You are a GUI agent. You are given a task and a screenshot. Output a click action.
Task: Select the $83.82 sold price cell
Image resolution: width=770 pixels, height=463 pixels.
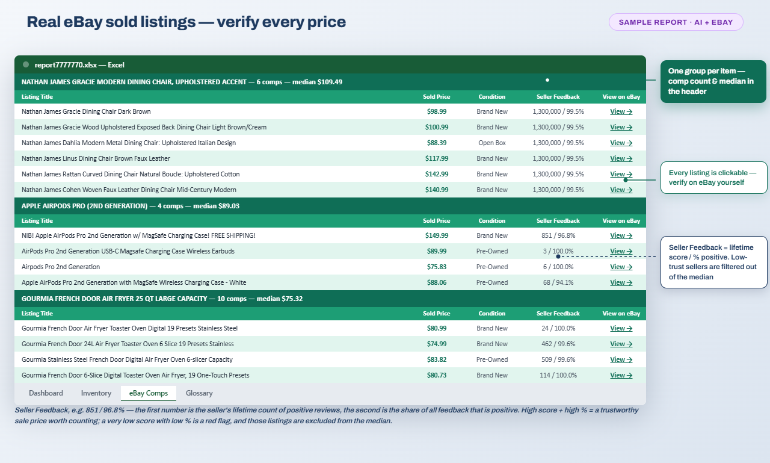437,359
